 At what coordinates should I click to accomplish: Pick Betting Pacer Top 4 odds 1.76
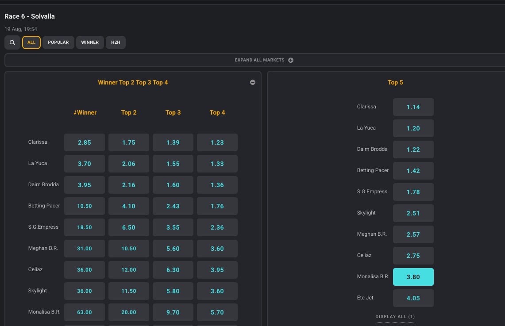point(217,206)
